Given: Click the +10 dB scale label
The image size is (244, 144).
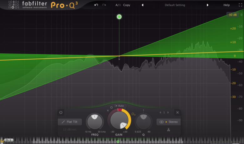Looking at the screenshot, I should pyautogui.click(x=233, y=42).
